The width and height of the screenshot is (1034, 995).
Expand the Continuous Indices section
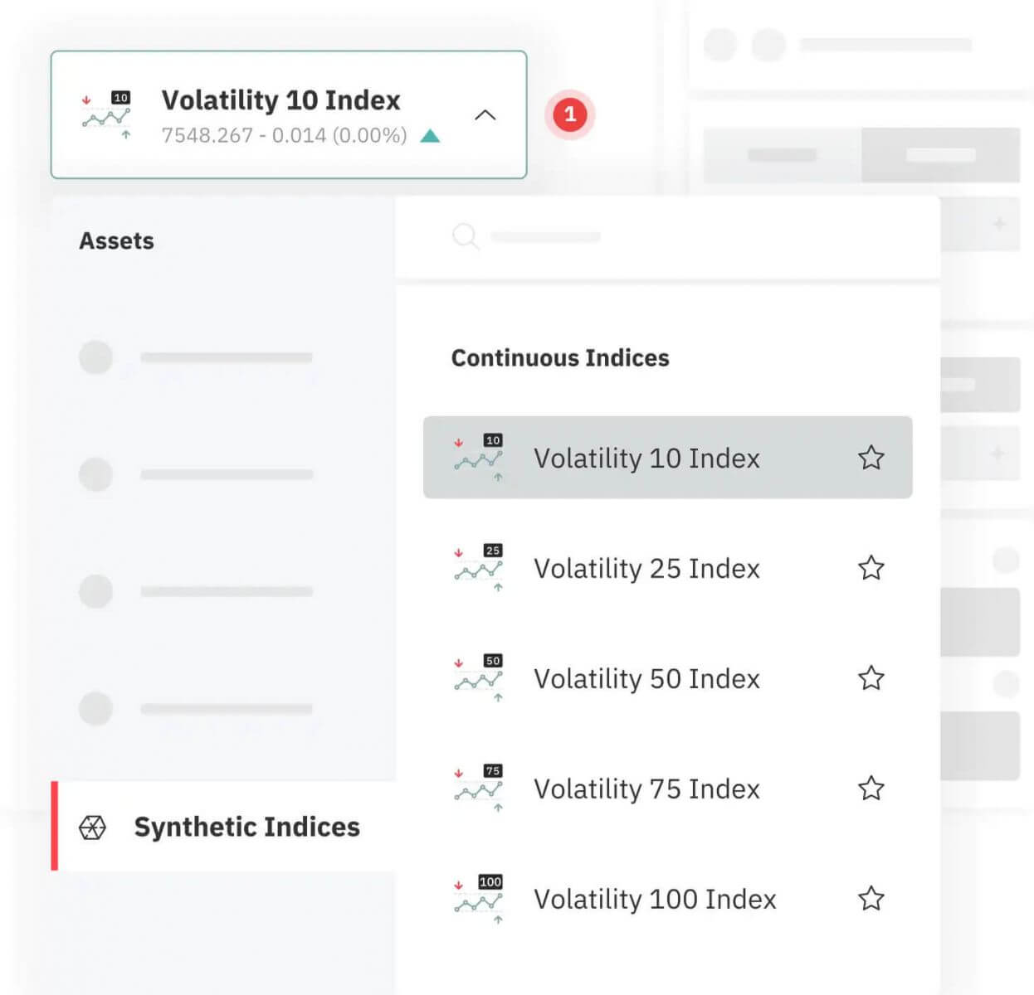click(x=560, y=358)
